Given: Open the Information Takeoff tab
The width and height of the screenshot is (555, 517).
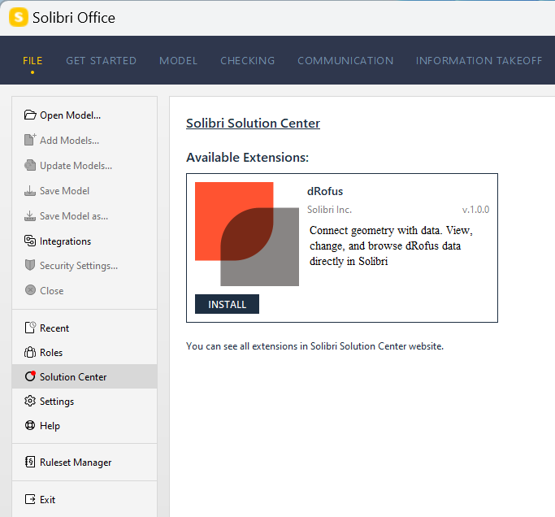Looking at the screenshot, I should 479,61.
